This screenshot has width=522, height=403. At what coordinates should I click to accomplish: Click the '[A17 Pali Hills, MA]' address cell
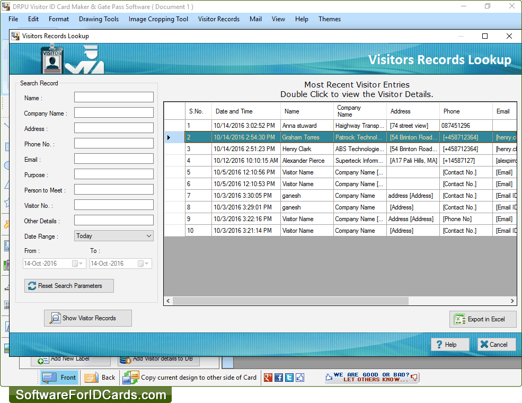[413, 161]
